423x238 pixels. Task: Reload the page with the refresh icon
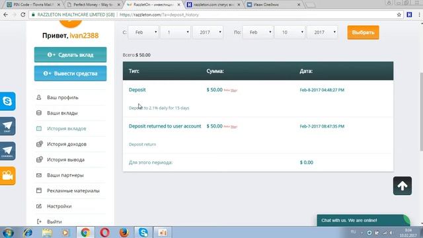(23, 15)
